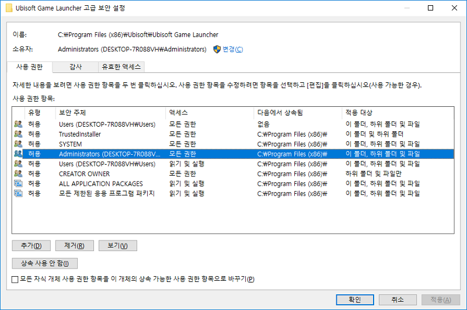Close the 고급 보안 설정 dialog
This screenshot has height=310, width=467.
[x=454, y=8]
